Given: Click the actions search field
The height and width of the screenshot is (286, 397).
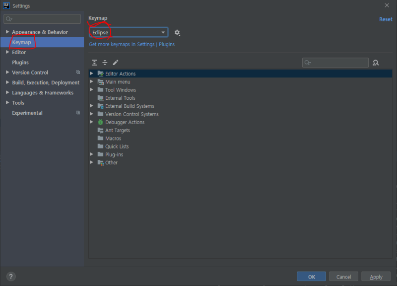Looking at the screenshot, I should [x=335, y=62].
